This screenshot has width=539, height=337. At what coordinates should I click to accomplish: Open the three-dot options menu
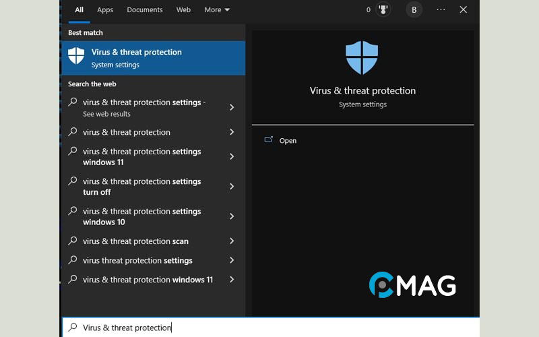click(441, 10)
